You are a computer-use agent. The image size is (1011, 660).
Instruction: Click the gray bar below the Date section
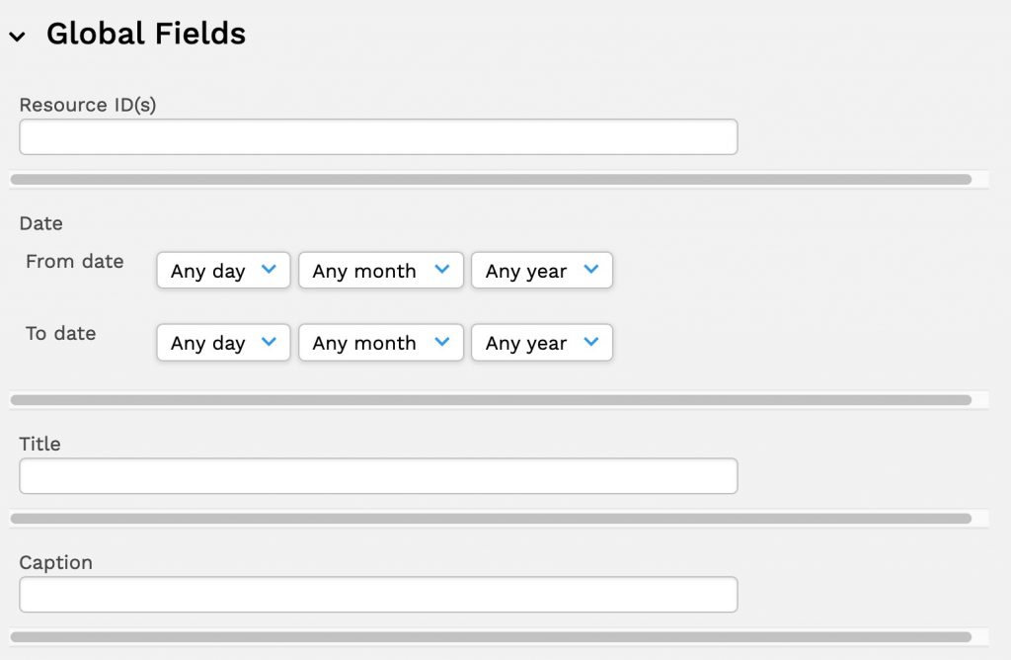(491, 400)
